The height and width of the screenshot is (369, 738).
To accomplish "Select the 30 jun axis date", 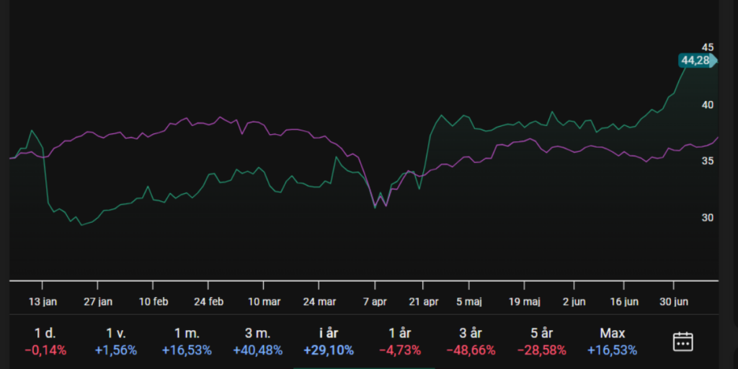I will tap(675, 302).
